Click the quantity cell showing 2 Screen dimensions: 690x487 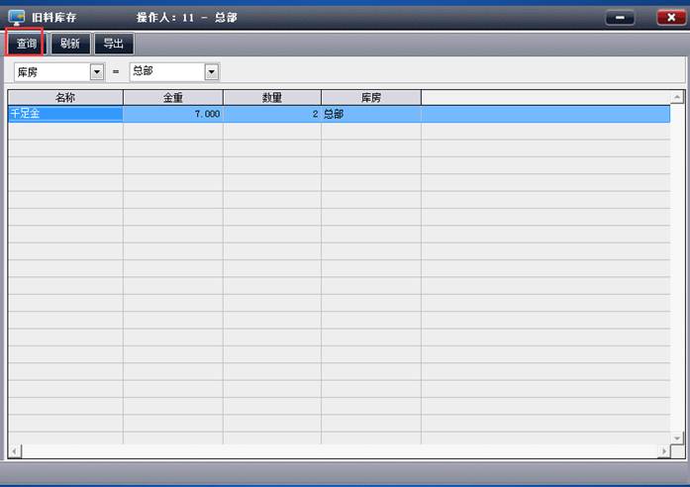[272, 114]
